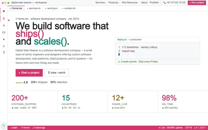The height and width of the screenshot is (130, 208).
Task: Toggle dark mode with moon button
Action: pyautogui.click(x=4, y=125)
